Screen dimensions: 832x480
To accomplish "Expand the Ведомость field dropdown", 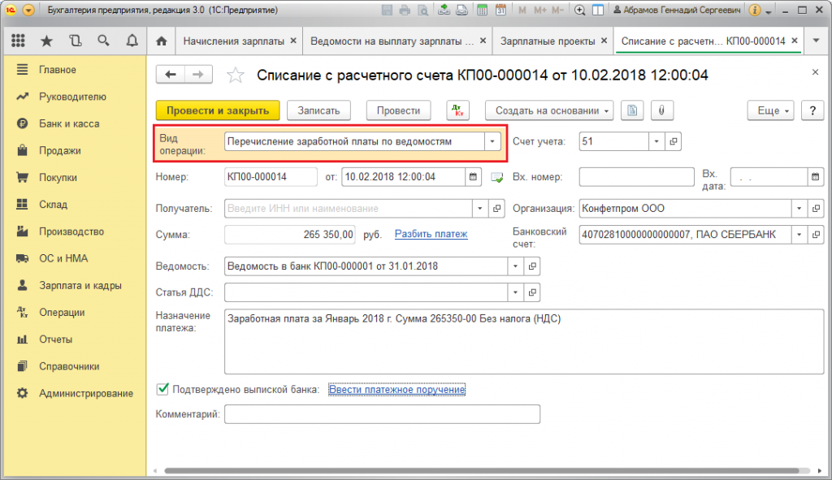I will (515, 266).
